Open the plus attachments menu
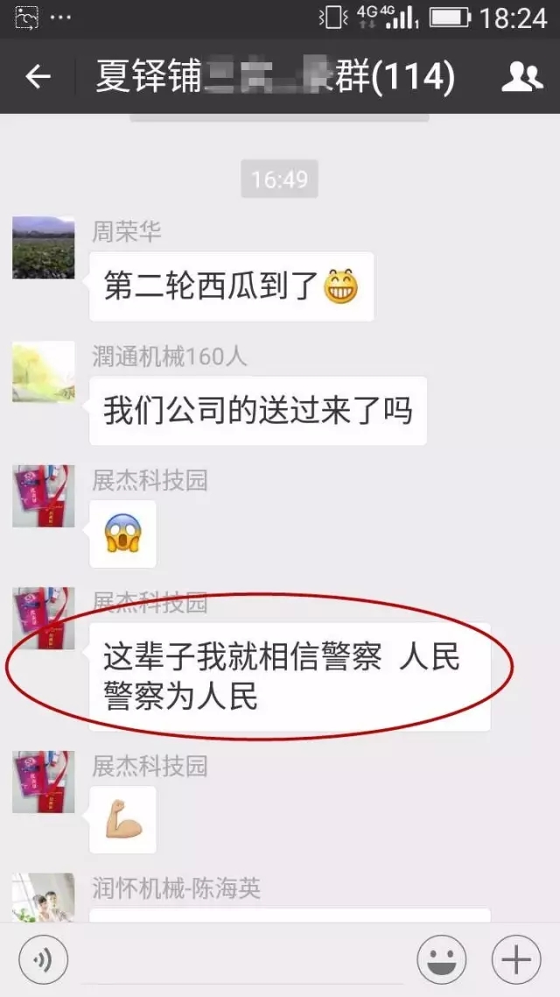 tap(516, 960)
